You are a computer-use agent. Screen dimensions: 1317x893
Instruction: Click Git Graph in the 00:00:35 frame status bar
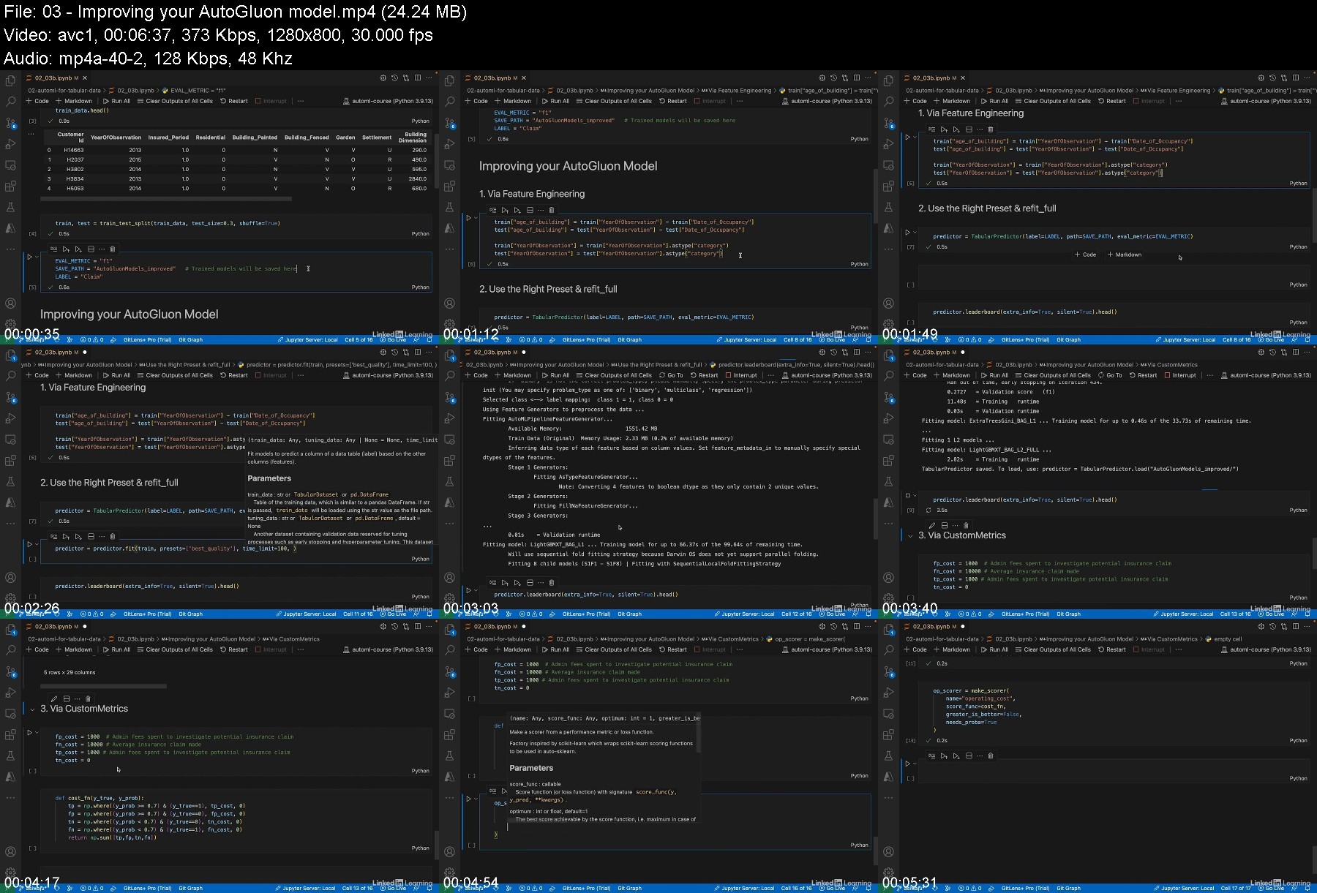[x=190, y=340]
